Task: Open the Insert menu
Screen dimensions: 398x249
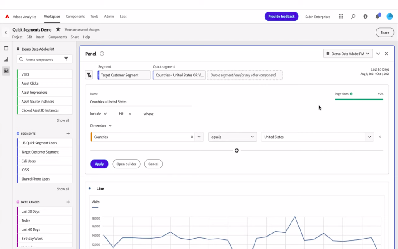Action: [x=40, y=37]
